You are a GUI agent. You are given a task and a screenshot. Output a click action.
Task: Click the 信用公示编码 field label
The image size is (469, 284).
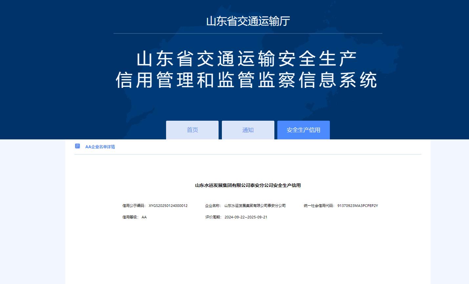(x=134, y=206)
